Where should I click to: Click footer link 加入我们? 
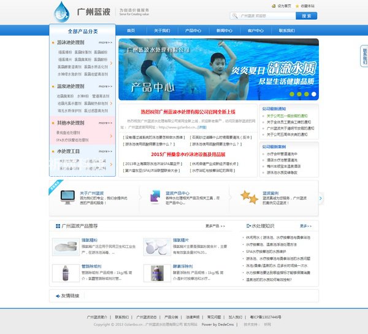click(236, 317)
